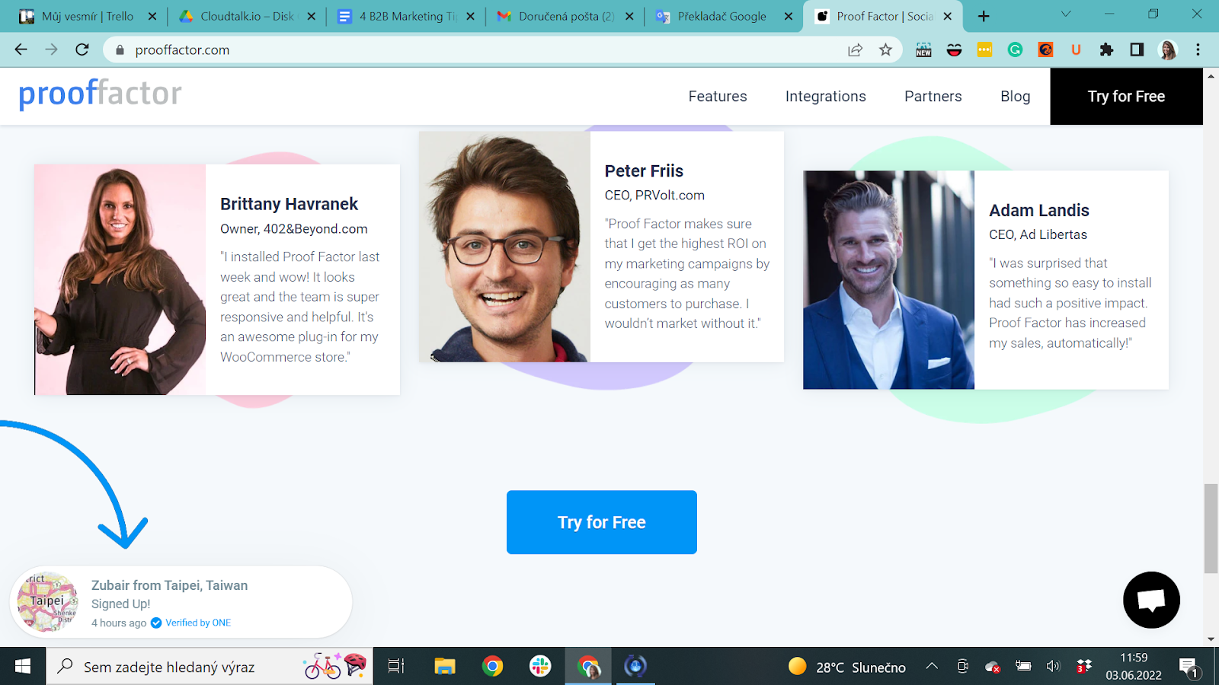Click the page vertical scrollbar thumb
Screen dimensions: 1219x685
click(x=1211, y=528)
